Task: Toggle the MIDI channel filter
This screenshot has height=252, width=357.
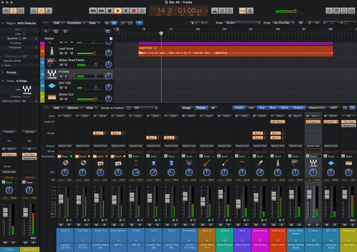Action: 334,108
